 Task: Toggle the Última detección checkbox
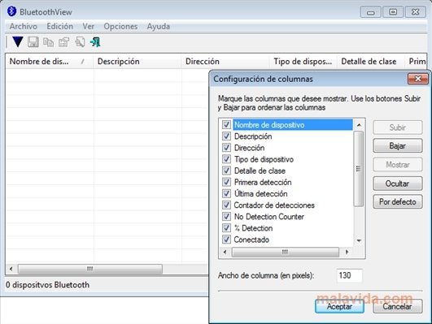[x=226, y=193]
